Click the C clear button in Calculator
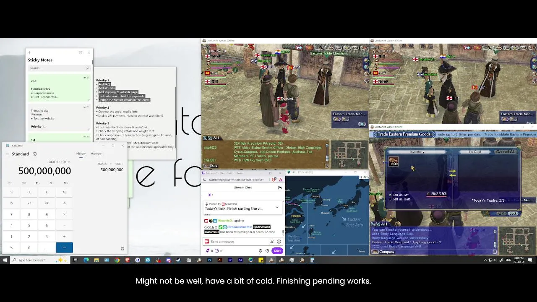This screenshot has height=302, width=537. pos(47,192)
